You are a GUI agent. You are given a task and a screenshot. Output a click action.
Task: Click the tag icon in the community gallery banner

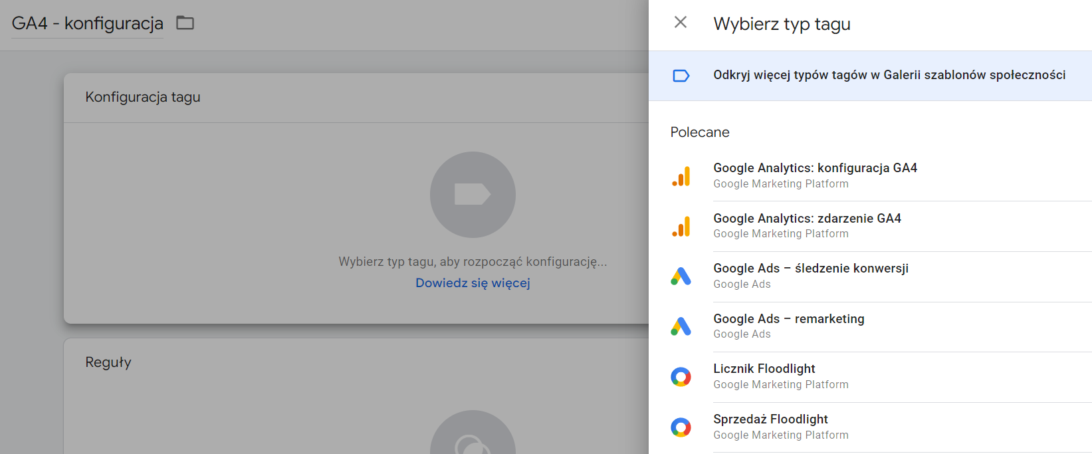click(x=681, y=76)
